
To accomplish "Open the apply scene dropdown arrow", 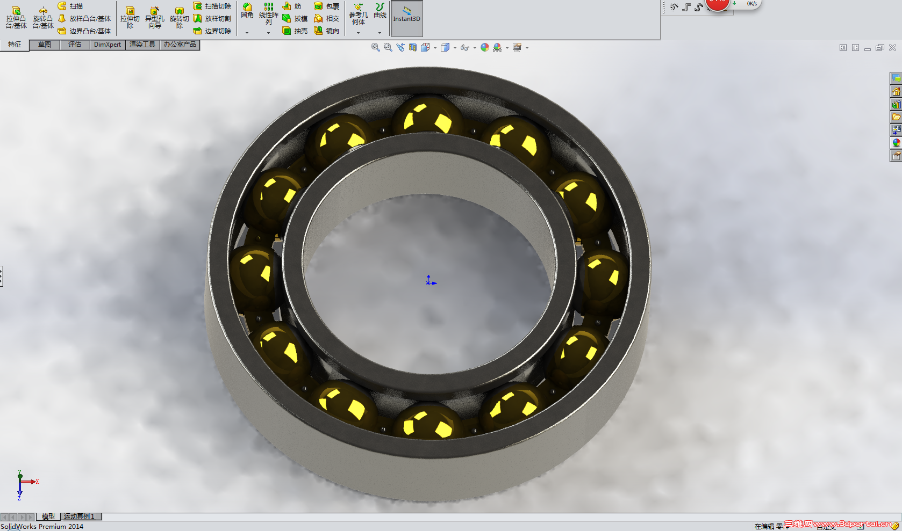I will [507, 48].
